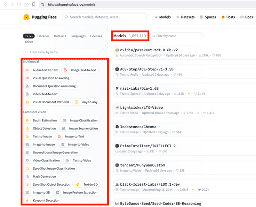Click the Filter Tasks by name field
The width and height of the screenshot is (256, 207).
[61, 52]
